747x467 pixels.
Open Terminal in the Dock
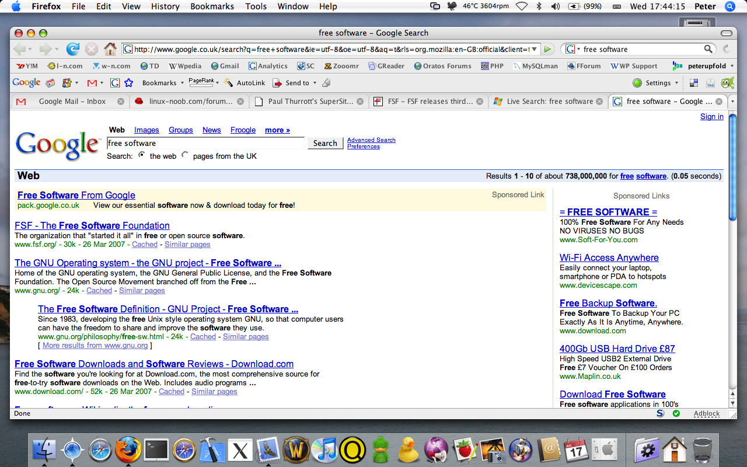click(156, 449)
